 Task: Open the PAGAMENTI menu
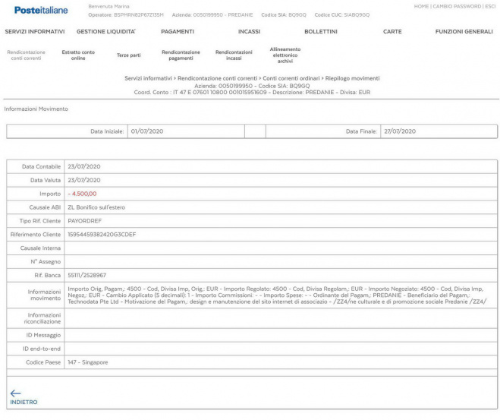point(178,32)
